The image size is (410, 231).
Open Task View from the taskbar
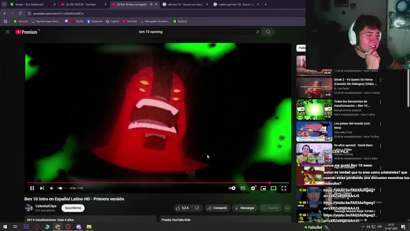click(x=15, y=227)
